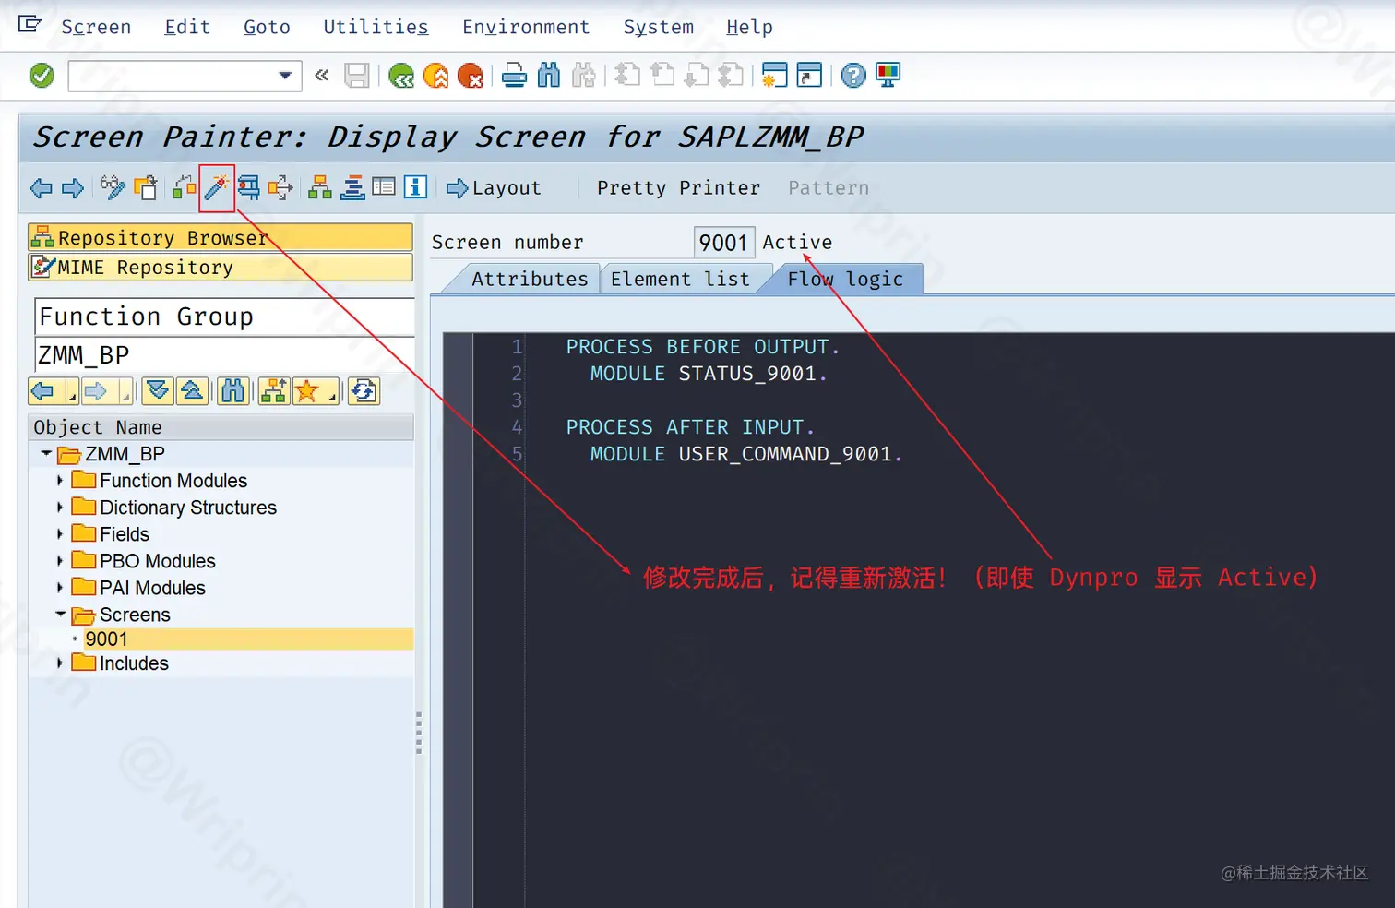The image size is (1395, 908).
Task: Click the Pretty Printer button
Action: 678,188
